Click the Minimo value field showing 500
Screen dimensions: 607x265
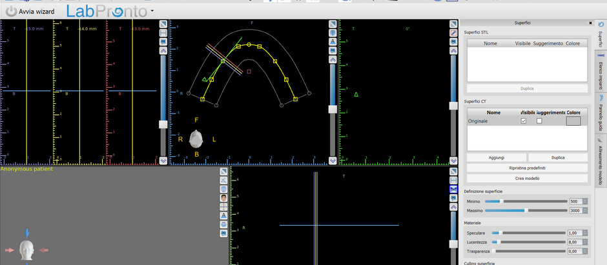coord(575,201)
